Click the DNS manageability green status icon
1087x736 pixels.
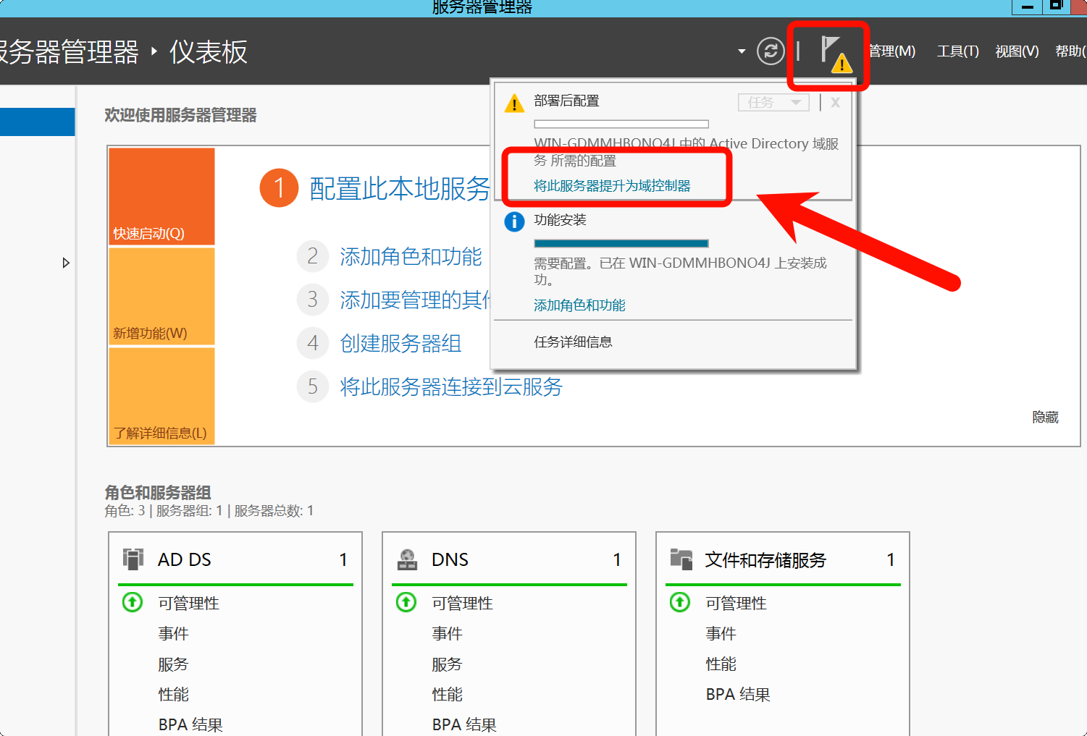pos(406,602)
